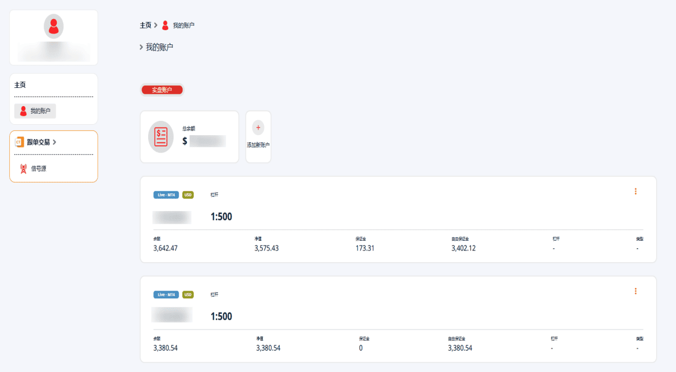Click the breadcrumb arrow after 主页

[156, 25]
